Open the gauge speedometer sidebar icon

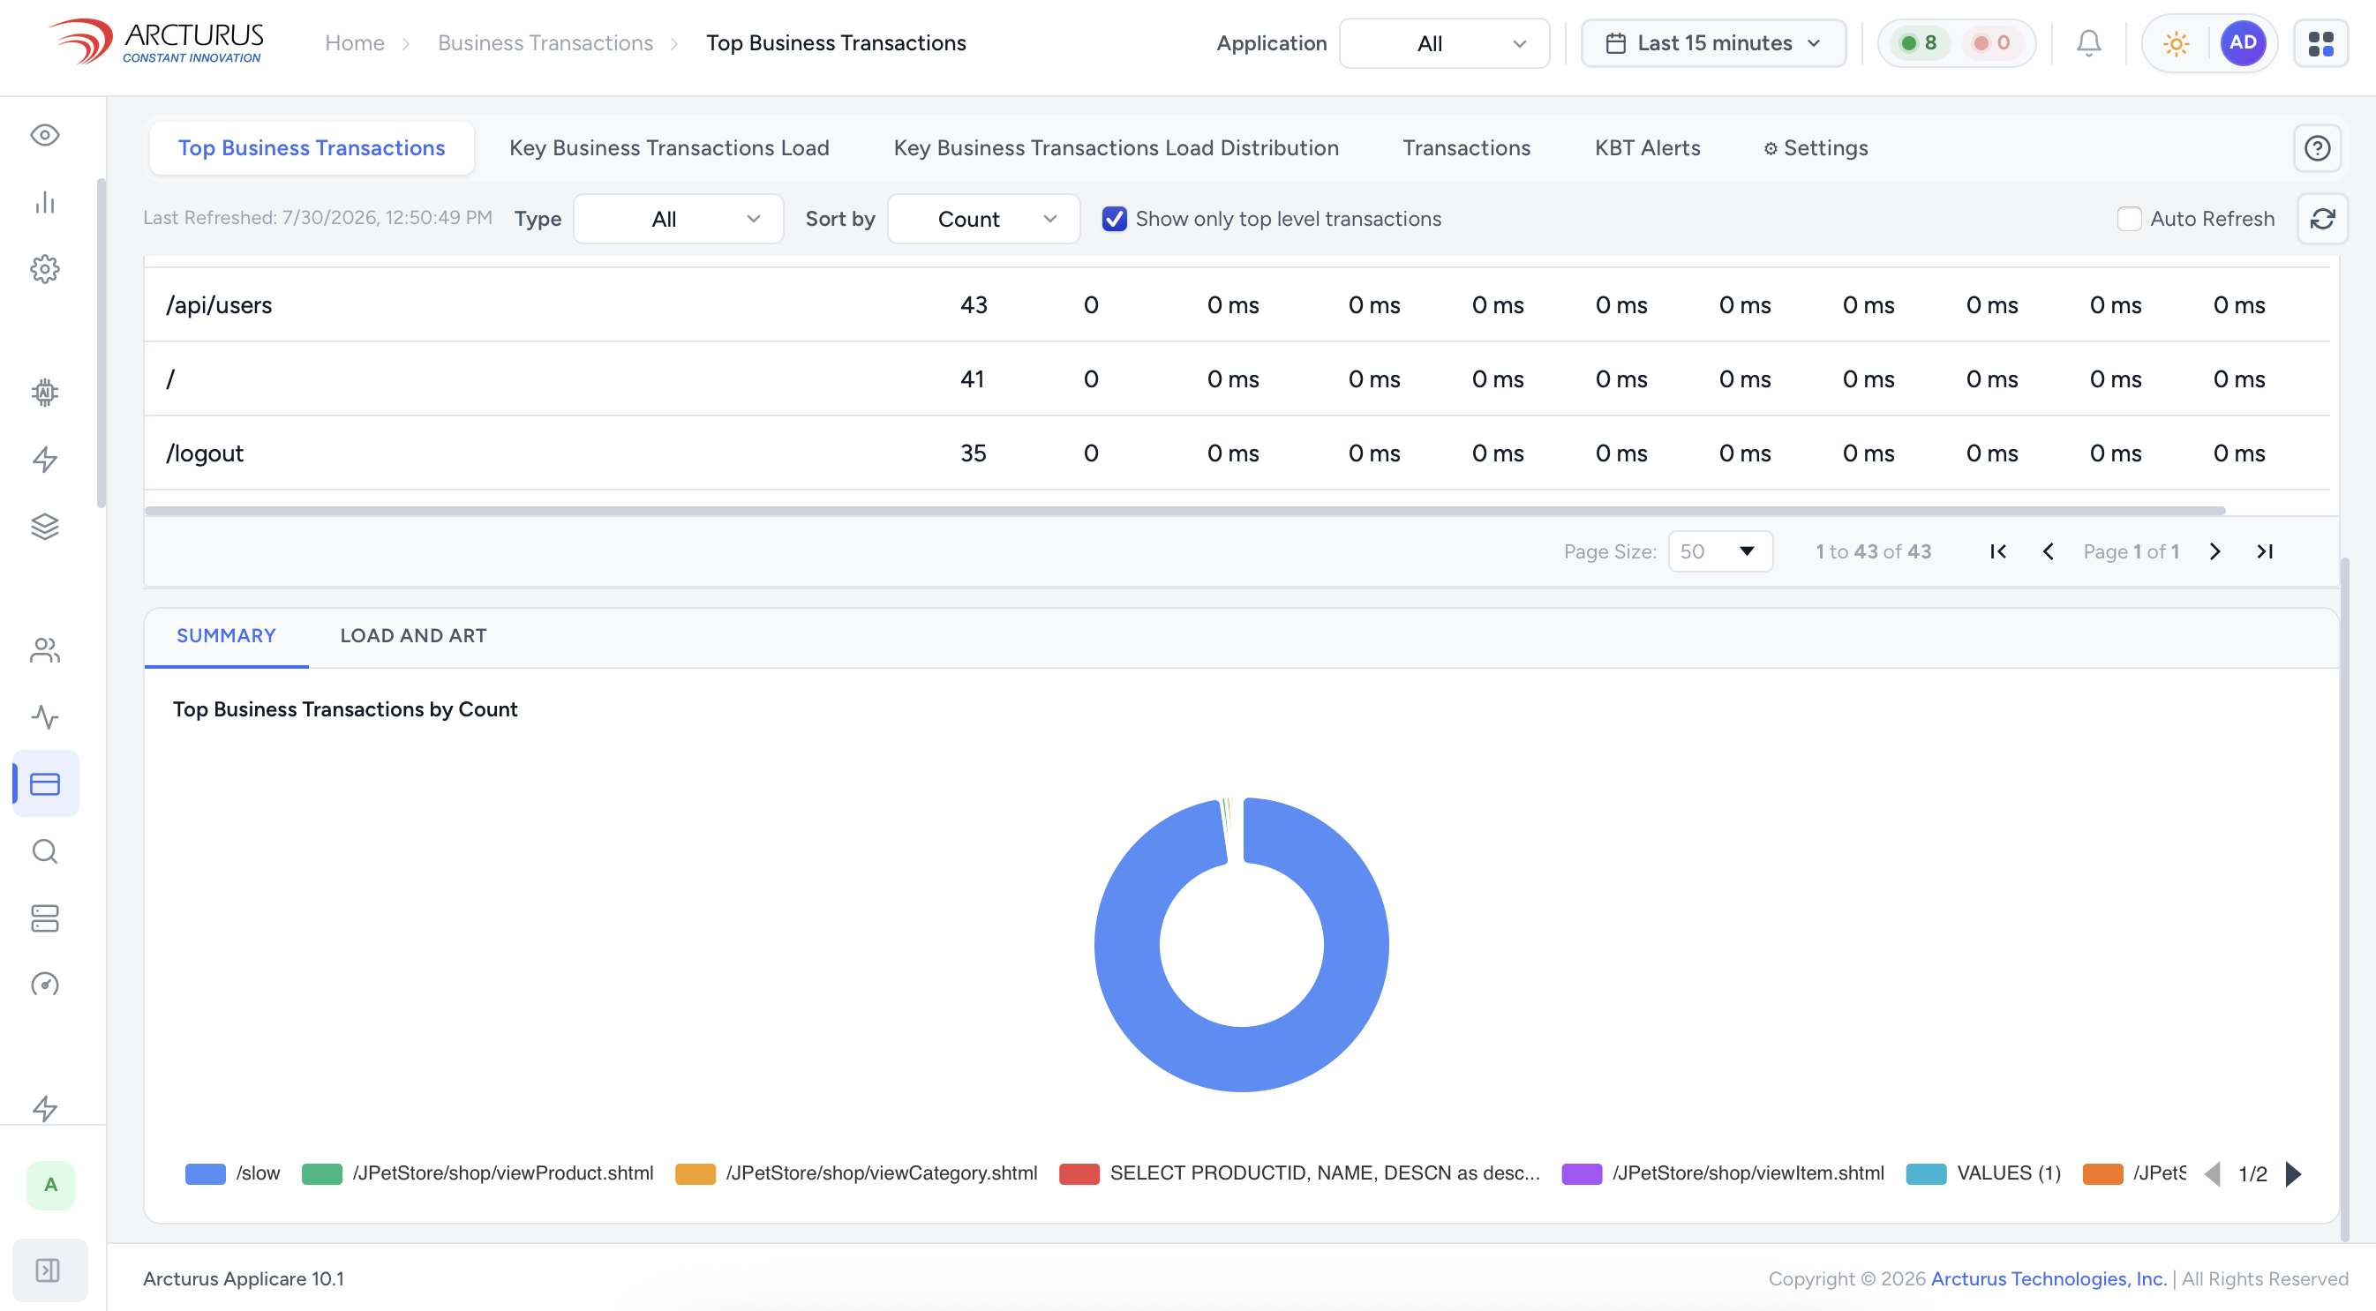point(44,985)
